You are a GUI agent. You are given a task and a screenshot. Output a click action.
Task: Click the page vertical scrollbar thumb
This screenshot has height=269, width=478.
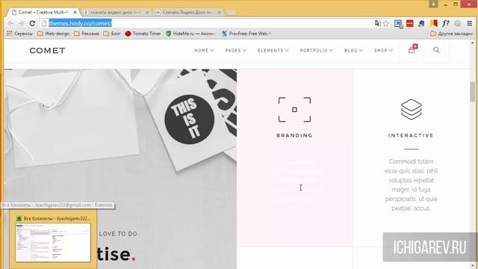tap(473, 91)
